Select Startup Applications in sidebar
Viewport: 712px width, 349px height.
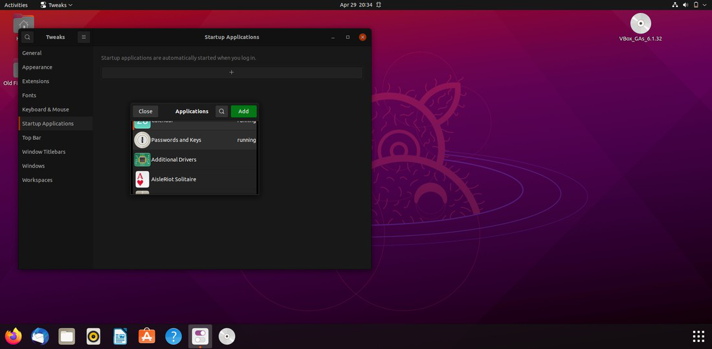point(56,124)
